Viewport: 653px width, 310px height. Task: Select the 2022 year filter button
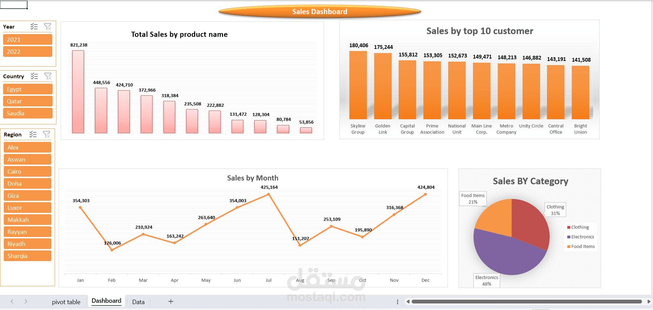pos(28,51)
